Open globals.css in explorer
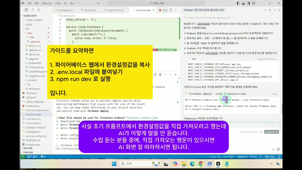Image resolution: width=302 pixels, height=170 pixels. (34, 50)
